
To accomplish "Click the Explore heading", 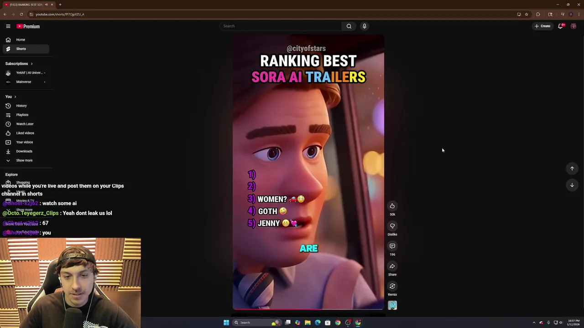I will [11, 174].
